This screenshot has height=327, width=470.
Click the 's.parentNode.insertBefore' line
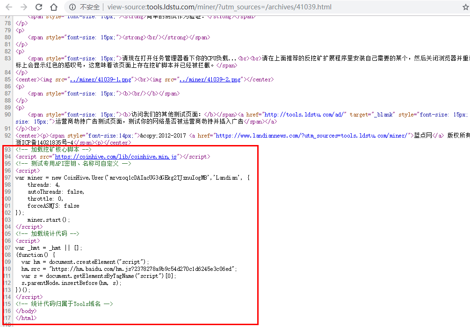[72, 283]
